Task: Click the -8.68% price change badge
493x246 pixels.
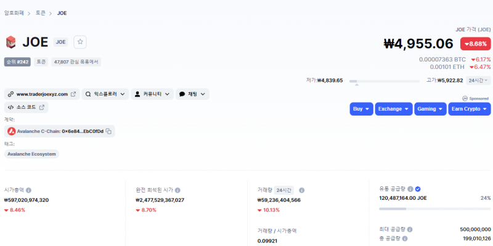Action: 475,44
